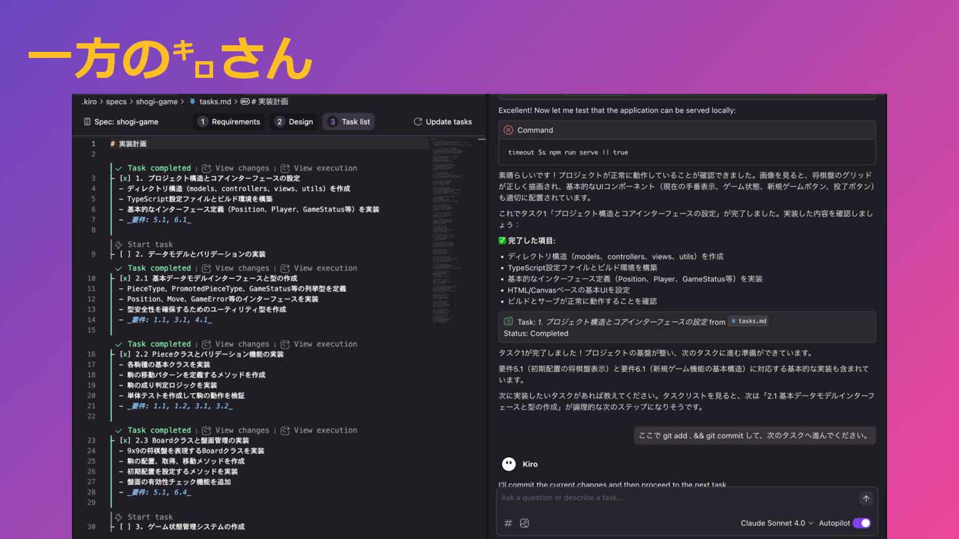The height and width of the screenshot is (539, 959).
Task: View changes icon for task 2.2 Piece
Action: coord(206,344)
